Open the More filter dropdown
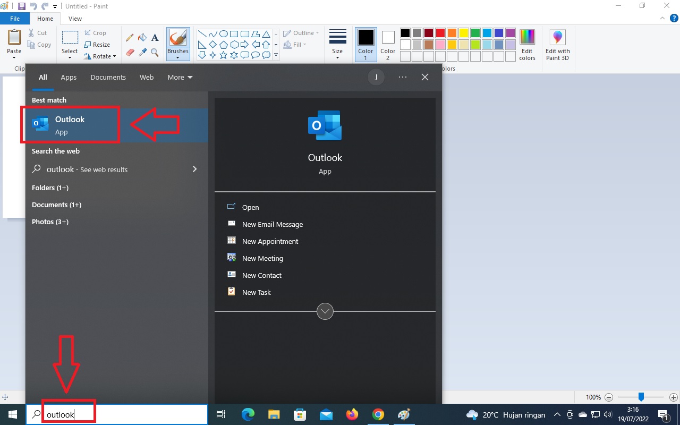 point(180,78)
